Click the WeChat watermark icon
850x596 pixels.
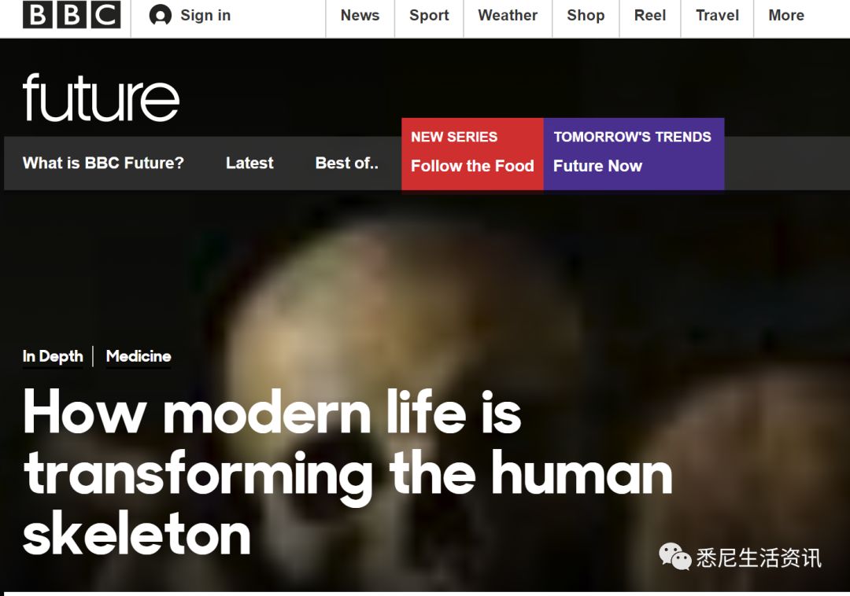coord(674,557)
